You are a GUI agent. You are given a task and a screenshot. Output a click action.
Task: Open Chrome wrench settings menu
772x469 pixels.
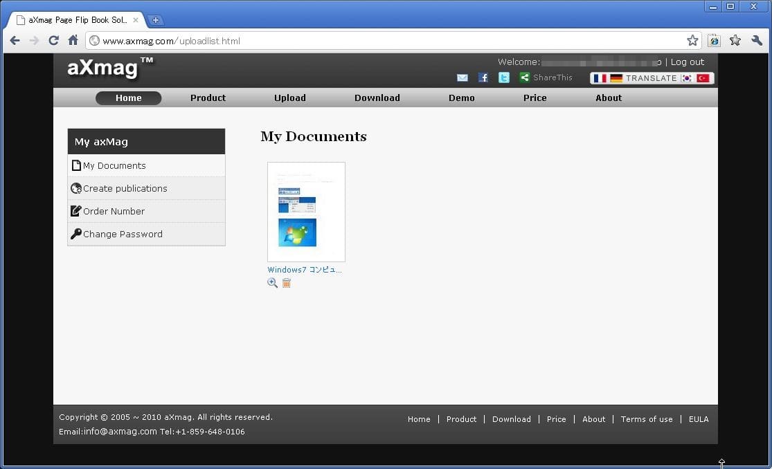pyautogui.click(x=757, y=41)
